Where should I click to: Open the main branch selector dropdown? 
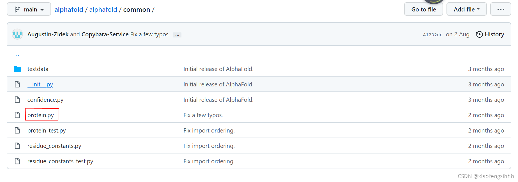click(x=29, y=9)
